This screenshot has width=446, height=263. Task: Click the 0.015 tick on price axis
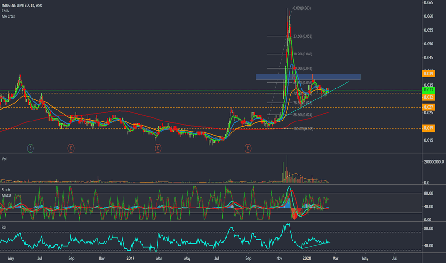click(x=428, y=140)
